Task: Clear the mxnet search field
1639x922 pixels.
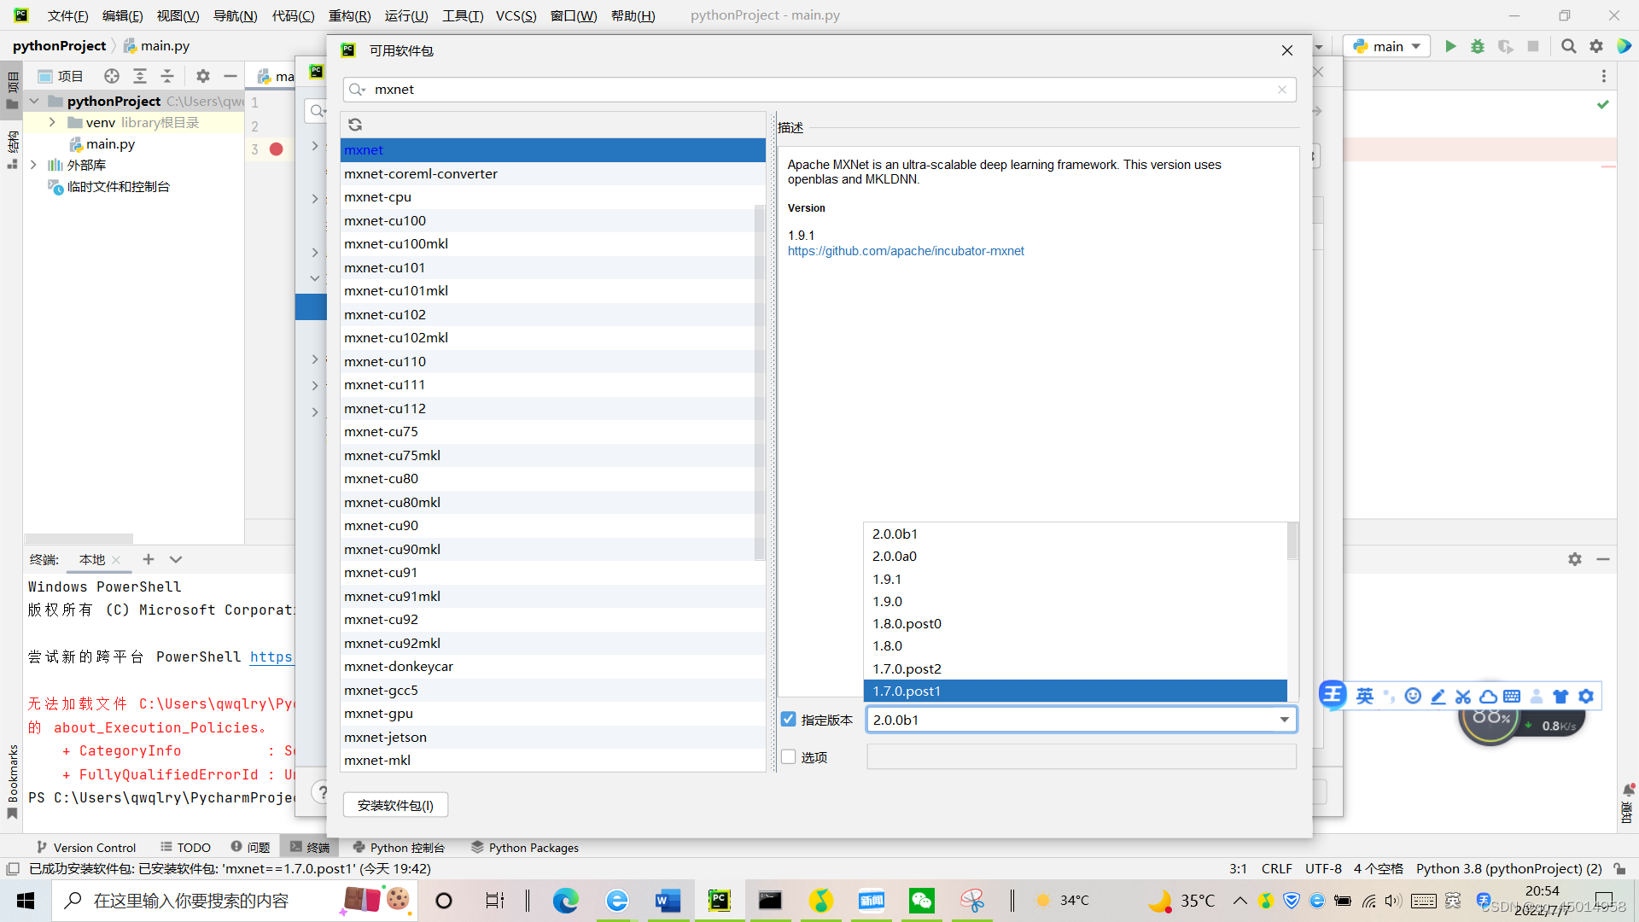Action: [1281, 90]
